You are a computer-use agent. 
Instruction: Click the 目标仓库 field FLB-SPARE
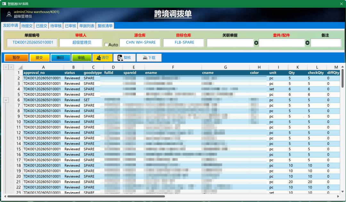(184, 43)
